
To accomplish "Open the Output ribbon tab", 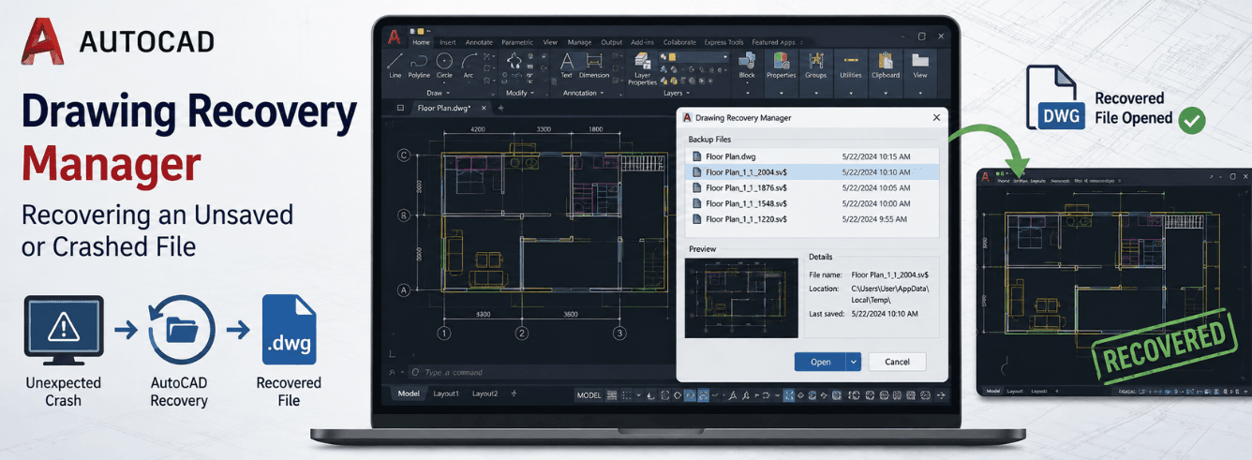I will 611,42.
